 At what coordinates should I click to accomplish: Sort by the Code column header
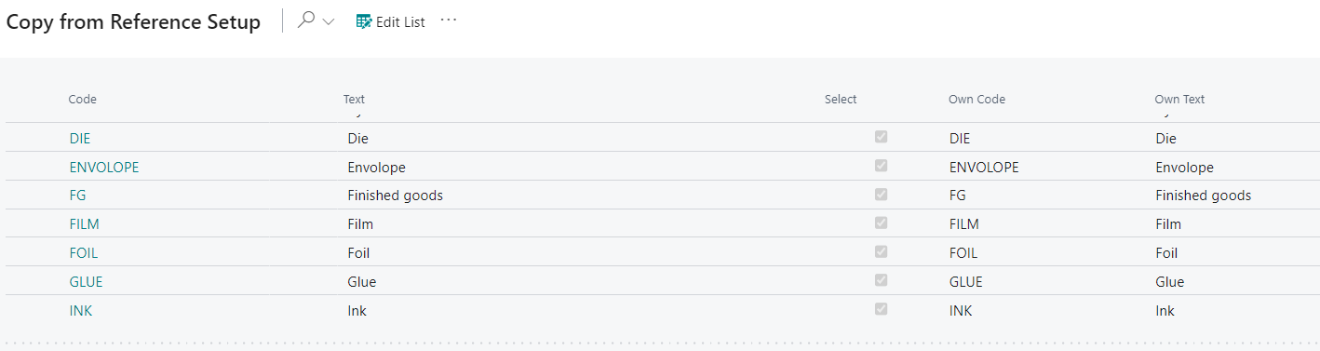click(x=83, y=99)
